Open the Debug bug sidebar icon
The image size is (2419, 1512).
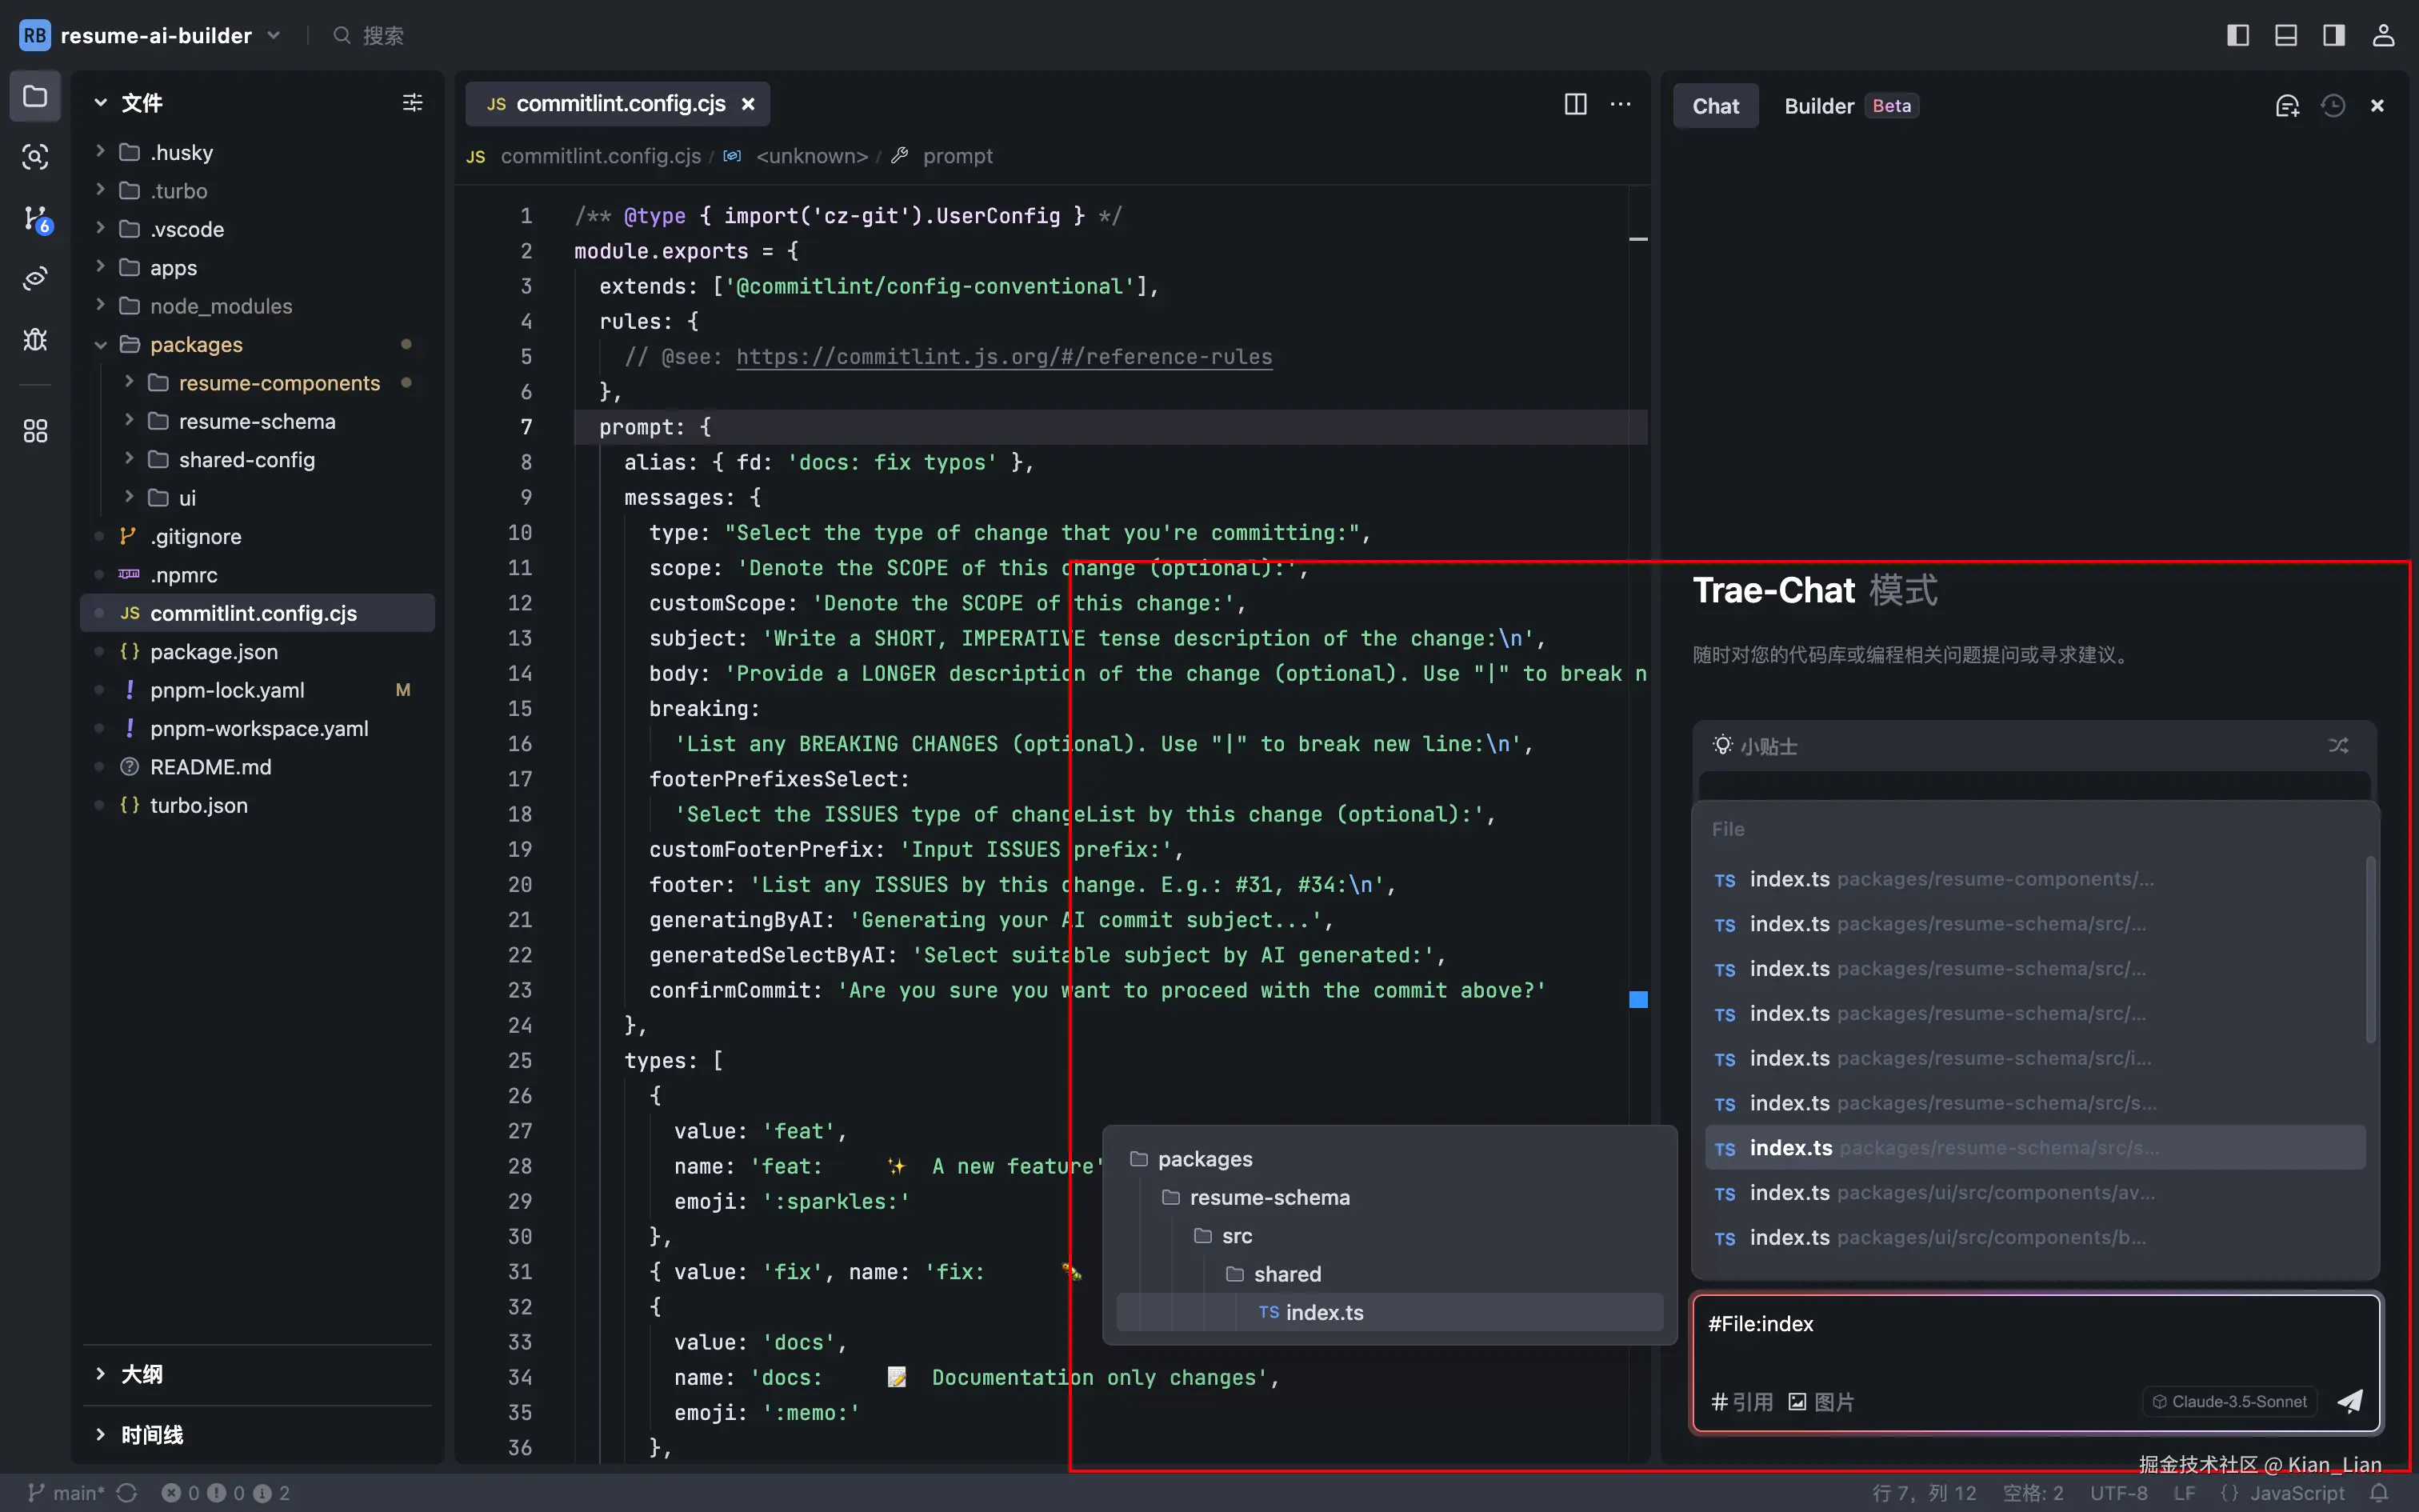point(36,339)
